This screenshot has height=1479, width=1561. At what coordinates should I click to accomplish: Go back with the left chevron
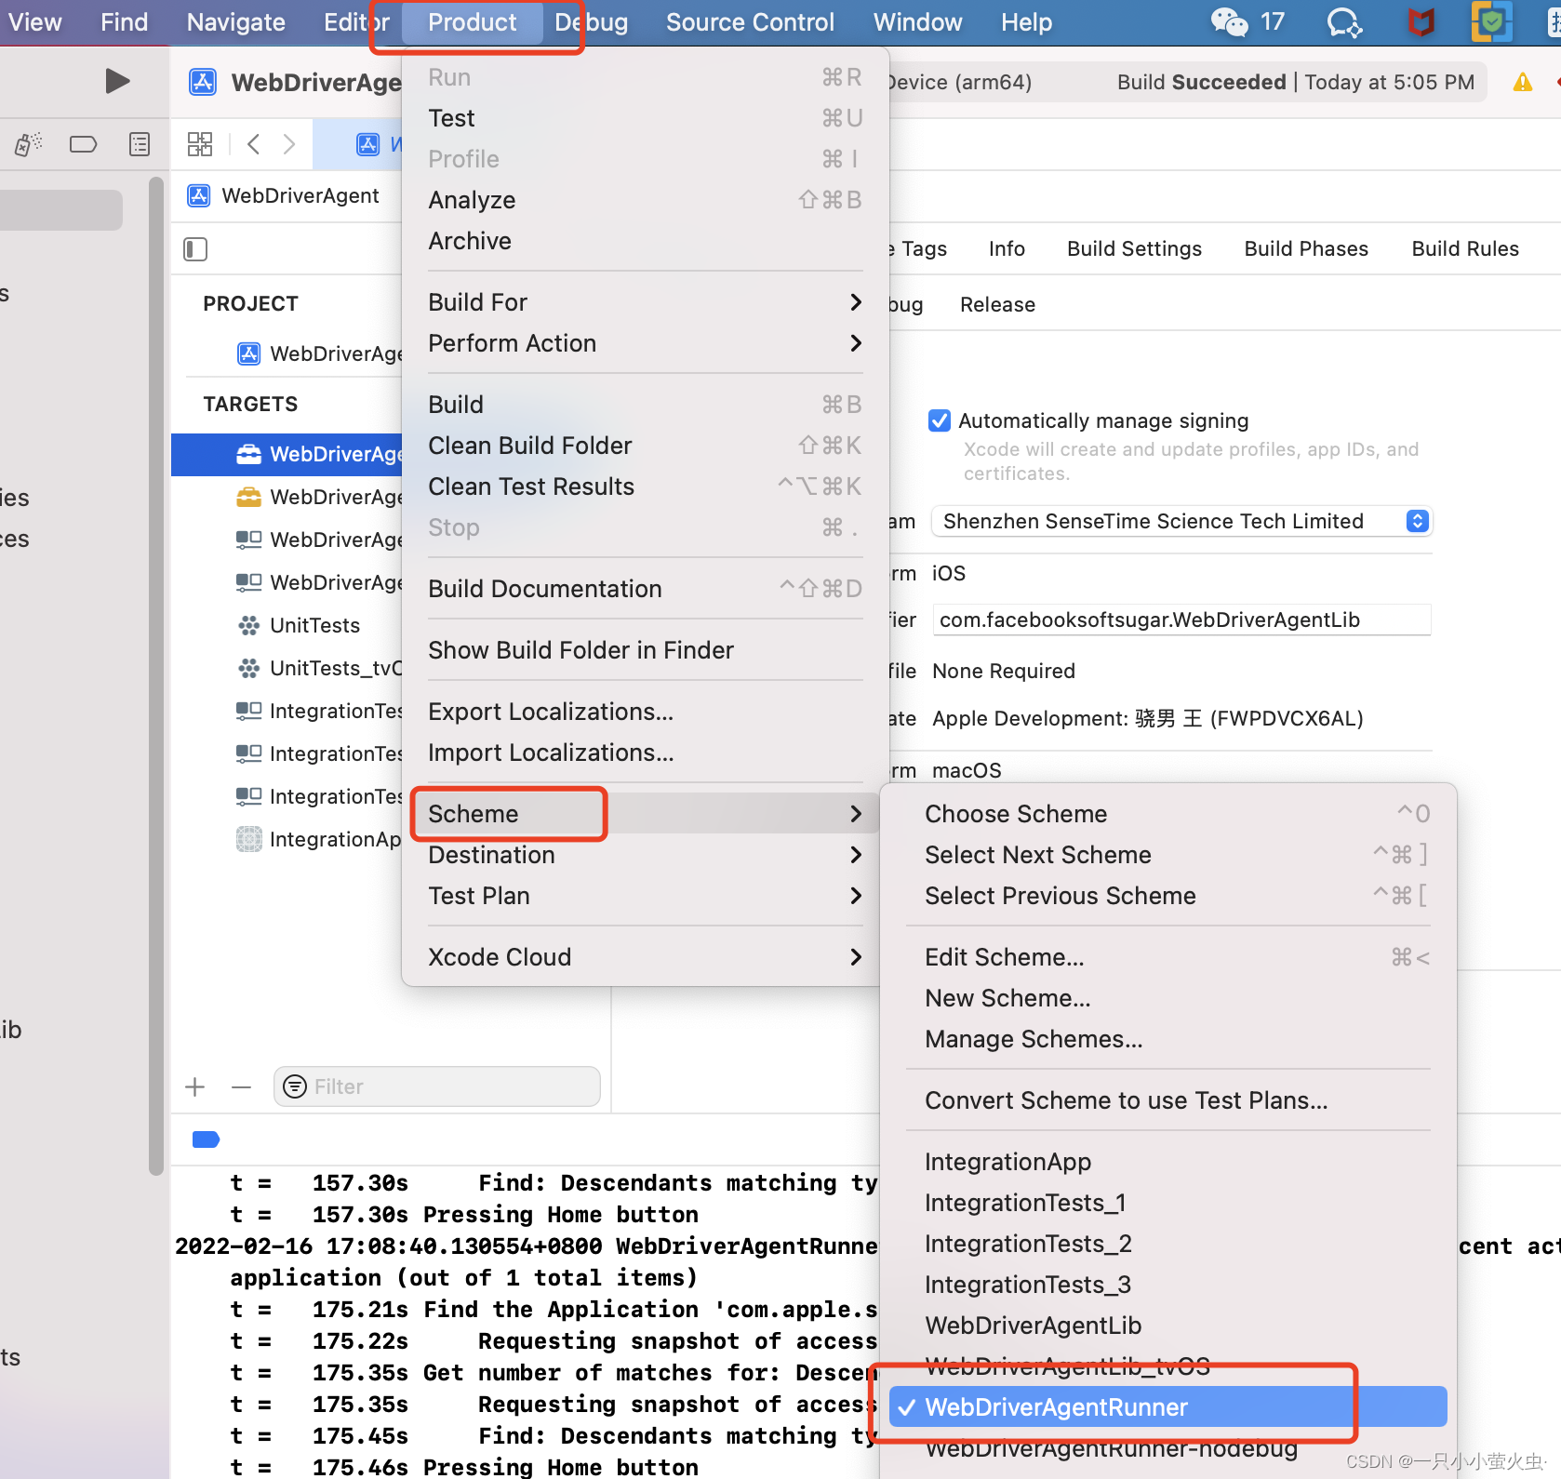pos(253,144)
